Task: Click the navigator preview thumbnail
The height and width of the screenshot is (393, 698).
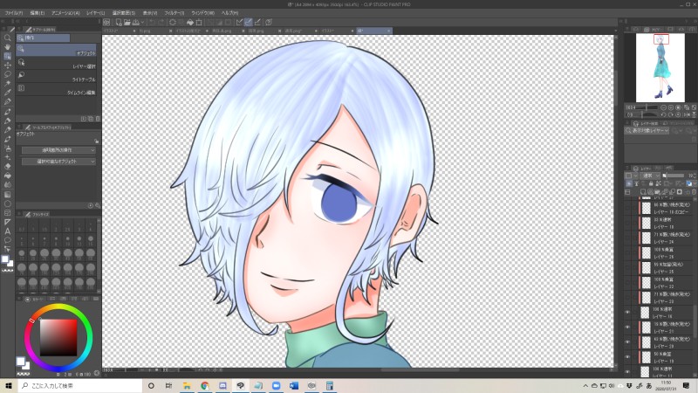Action: pyautogui.click(x=660, y=68)
